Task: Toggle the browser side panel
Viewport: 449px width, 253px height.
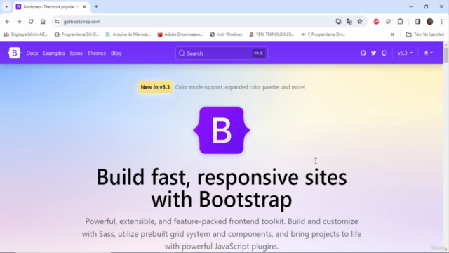Action: [x=418, y=22]
